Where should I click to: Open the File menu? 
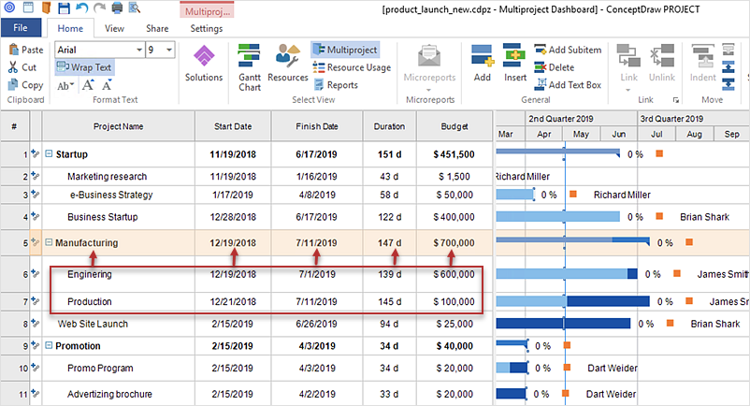pos(20,28)
